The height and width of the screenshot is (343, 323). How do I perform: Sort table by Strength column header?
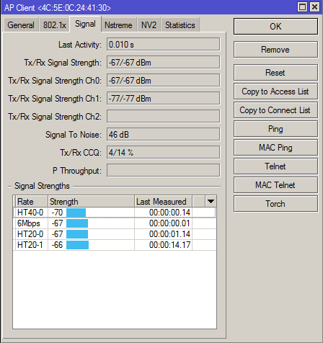91,201
